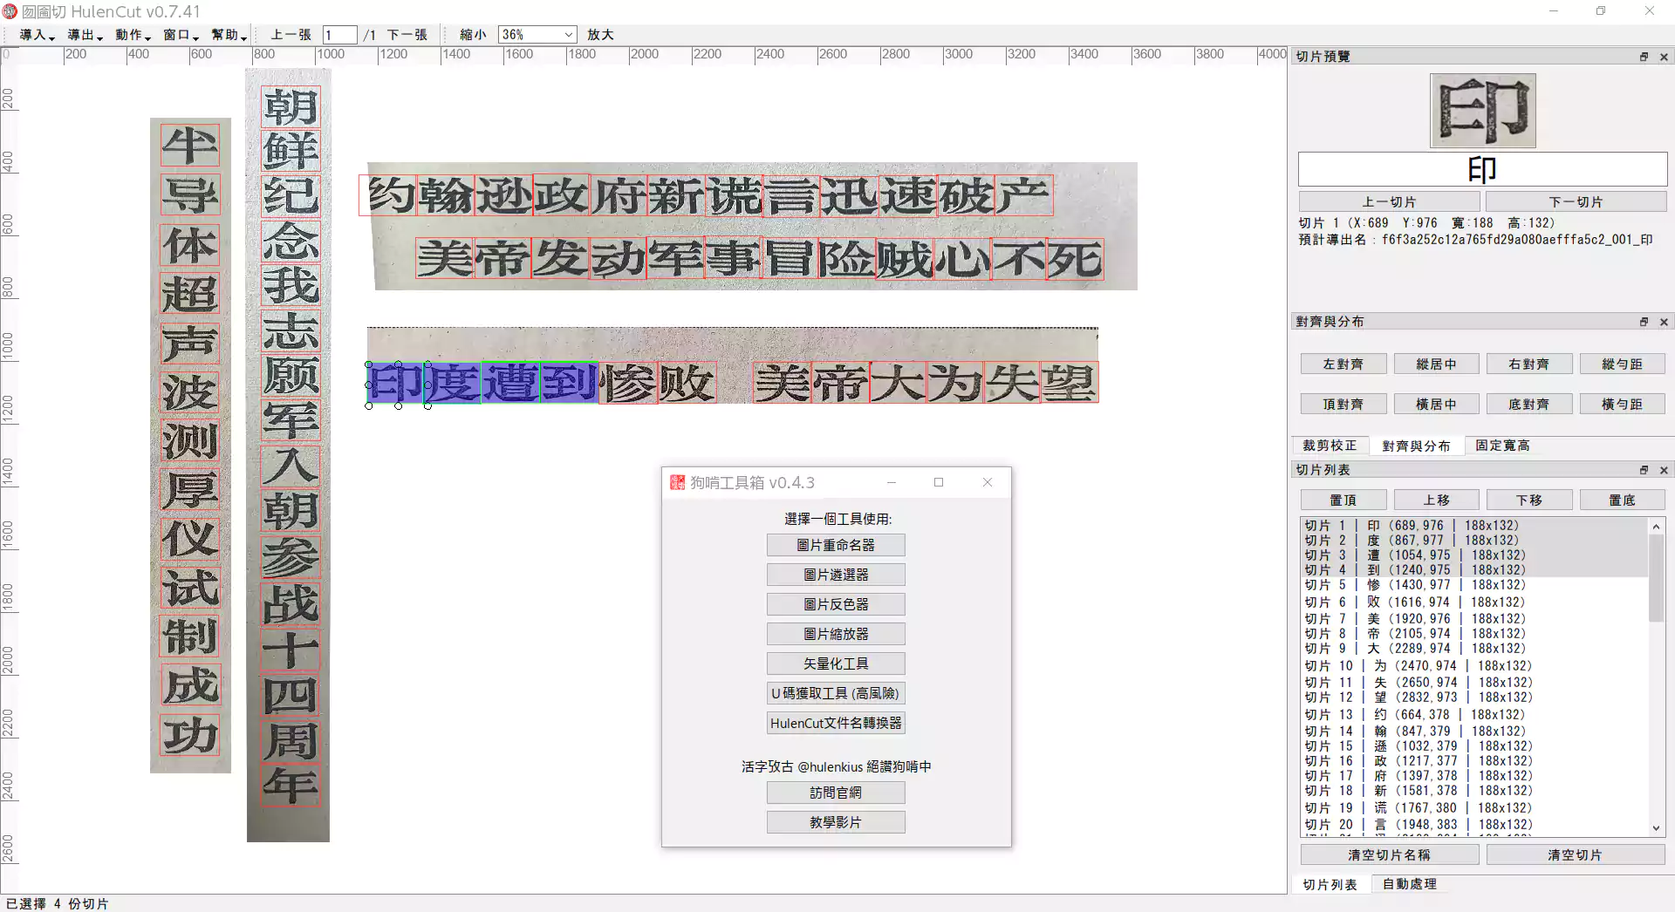The height and width of the screenshot is (912, 1675).
Task: Move slice up with 上移
Action: point(1436,500)
